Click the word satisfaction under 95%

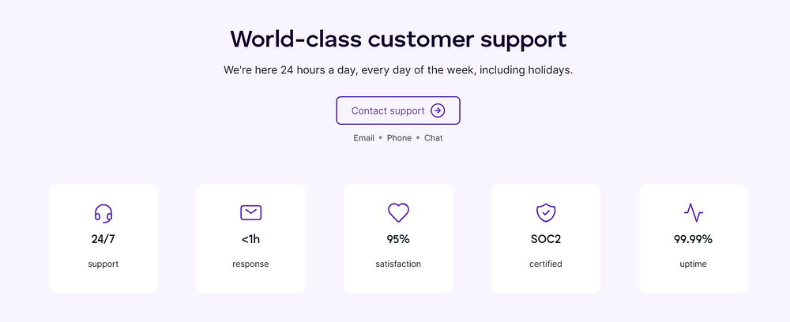[x=398, y=264]
